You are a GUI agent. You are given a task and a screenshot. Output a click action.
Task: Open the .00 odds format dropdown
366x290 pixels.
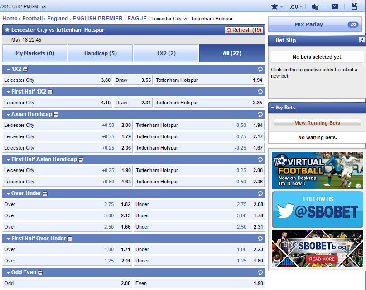tap(296, 7)
